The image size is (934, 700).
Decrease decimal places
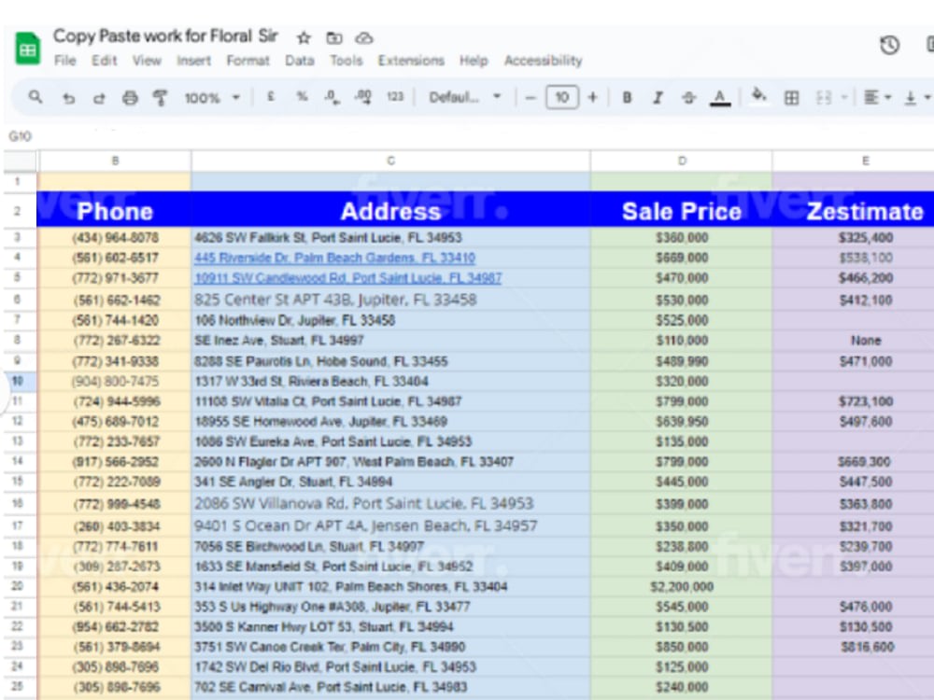click(x=333, y=97)
